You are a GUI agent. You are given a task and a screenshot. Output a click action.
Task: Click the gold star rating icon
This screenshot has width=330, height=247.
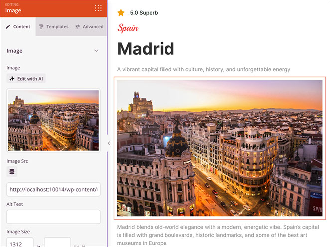(x=121, y=13)
